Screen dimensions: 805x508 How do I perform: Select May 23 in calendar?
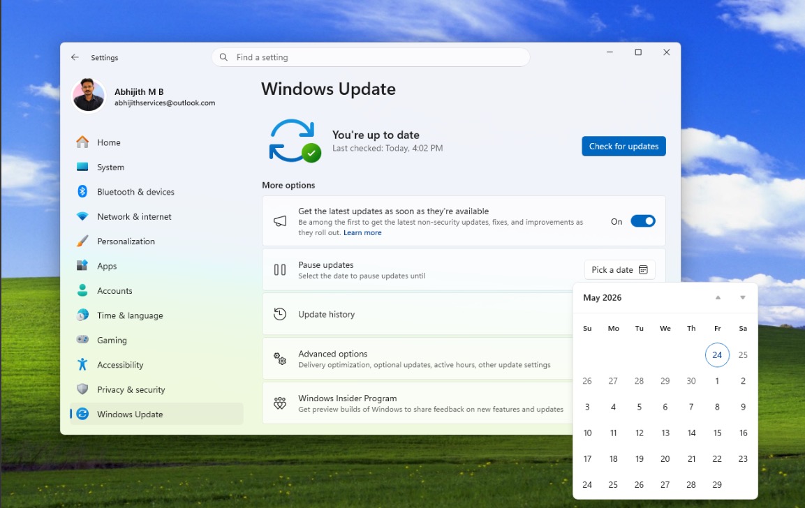click(743, 458)
